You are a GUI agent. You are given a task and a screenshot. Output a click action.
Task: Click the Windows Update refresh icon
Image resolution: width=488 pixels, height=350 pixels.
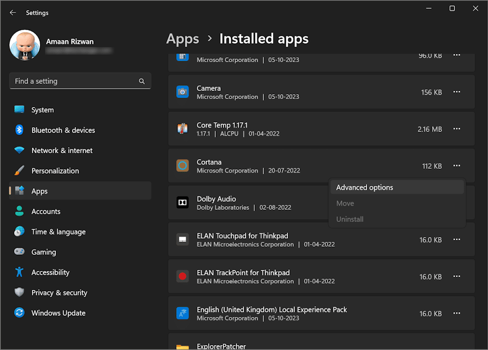coord(20,313)
